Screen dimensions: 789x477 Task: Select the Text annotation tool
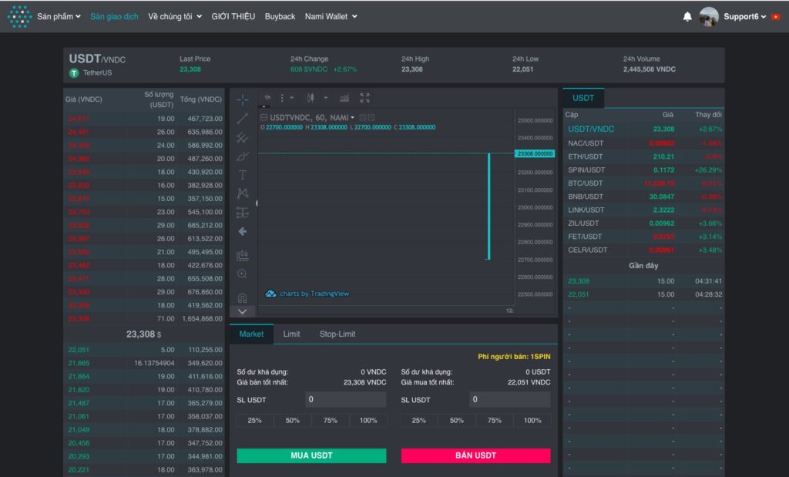[x=243, y=175]
